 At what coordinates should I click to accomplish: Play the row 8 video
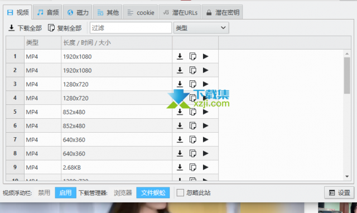(206, 153)
